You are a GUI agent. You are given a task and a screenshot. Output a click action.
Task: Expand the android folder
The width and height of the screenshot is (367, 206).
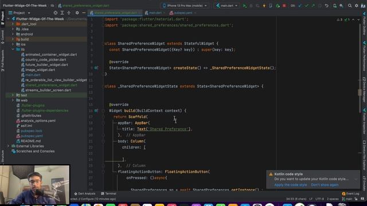click(x=13, y=34)
